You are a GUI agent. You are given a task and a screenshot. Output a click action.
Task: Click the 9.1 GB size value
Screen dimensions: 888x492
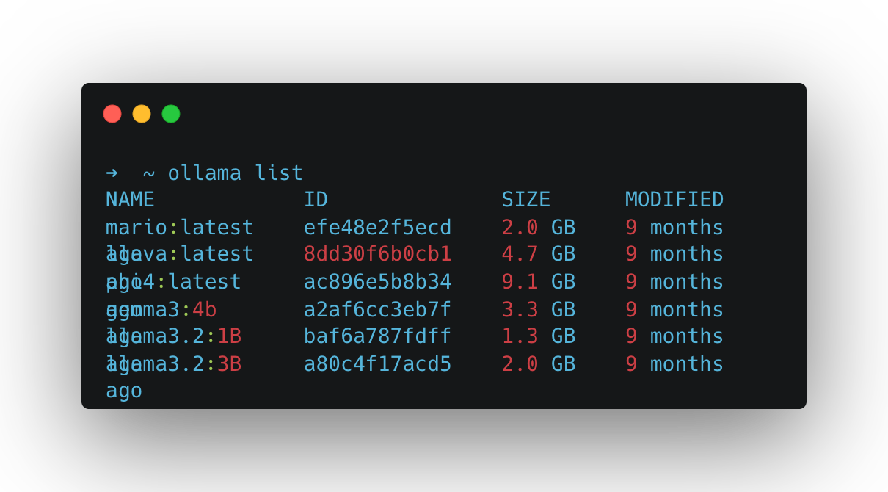pyautogui.click(x=538, y=282)
